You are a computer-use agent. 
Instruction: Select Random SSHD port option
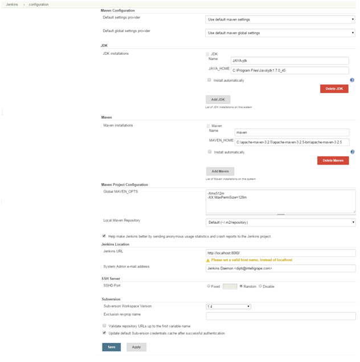click(x=241, y=286)
